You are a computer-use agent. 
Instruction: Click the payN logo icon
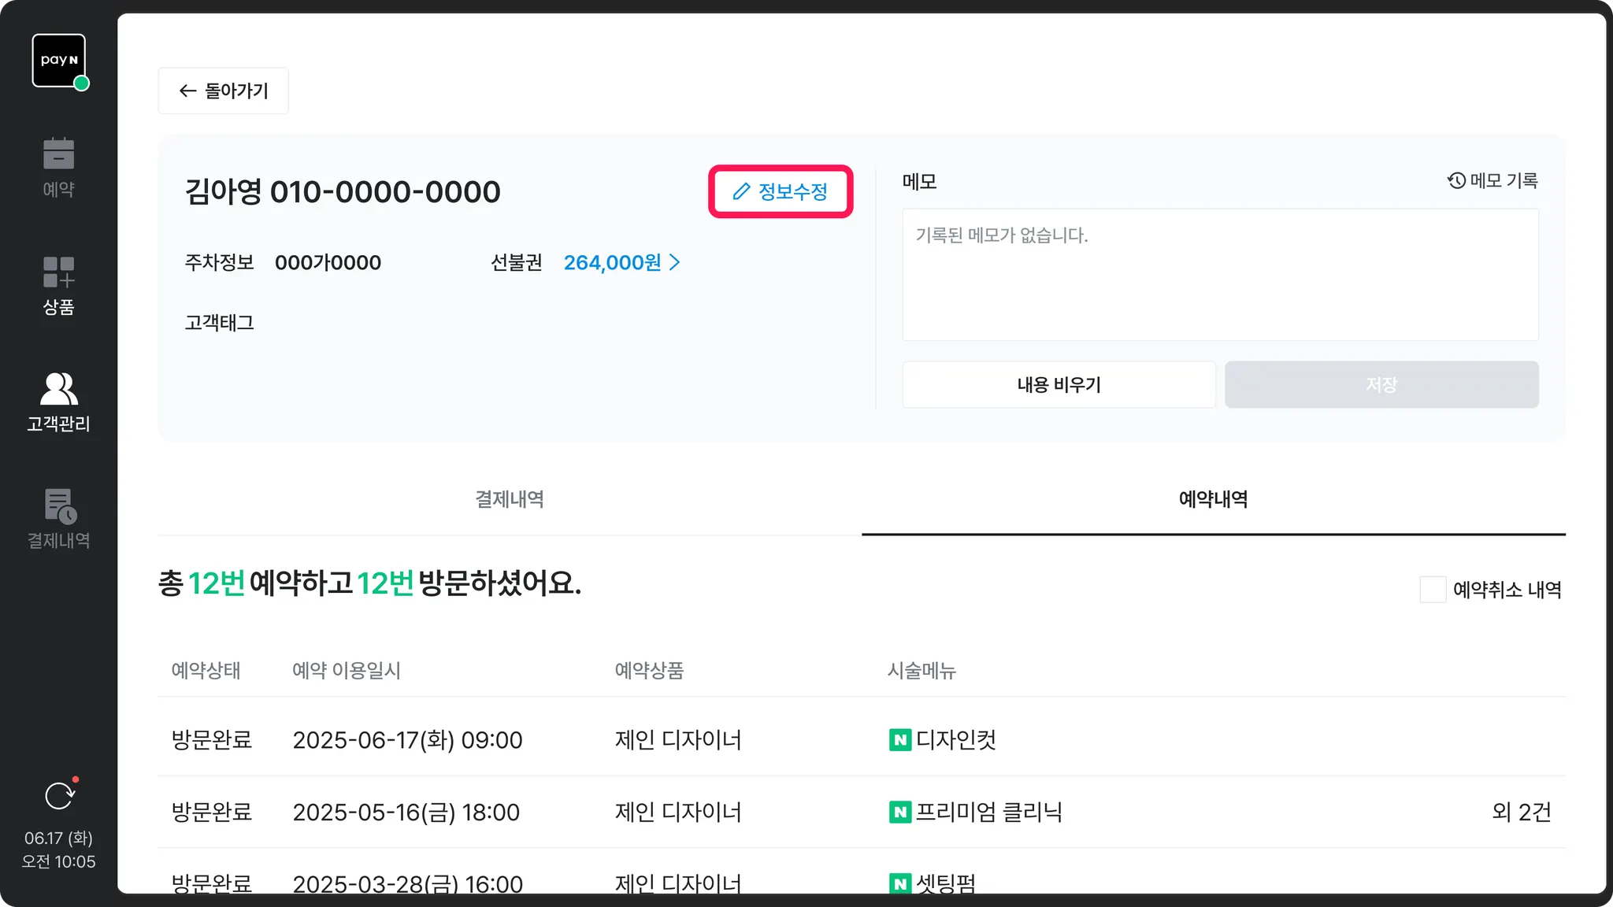click(x=59, y=61)
